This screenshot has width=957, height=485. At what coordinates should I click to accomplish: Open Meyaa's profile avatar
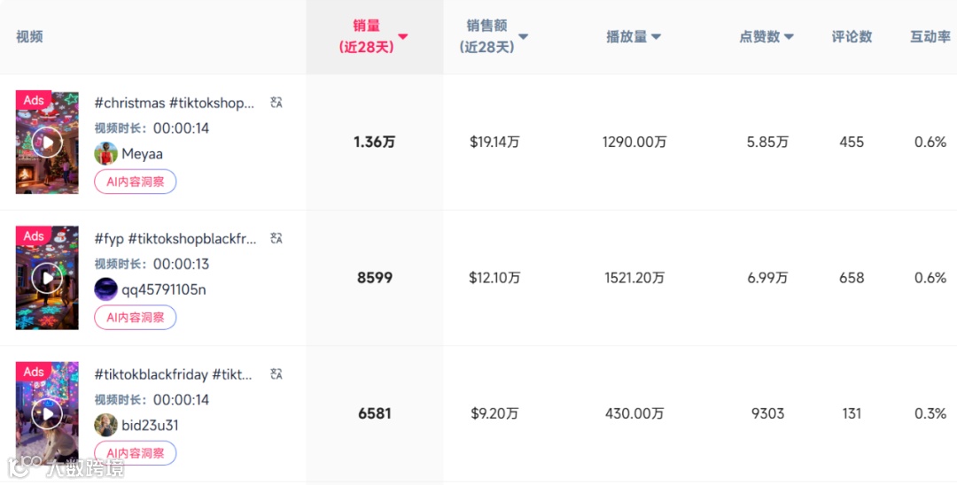[106, 153]
